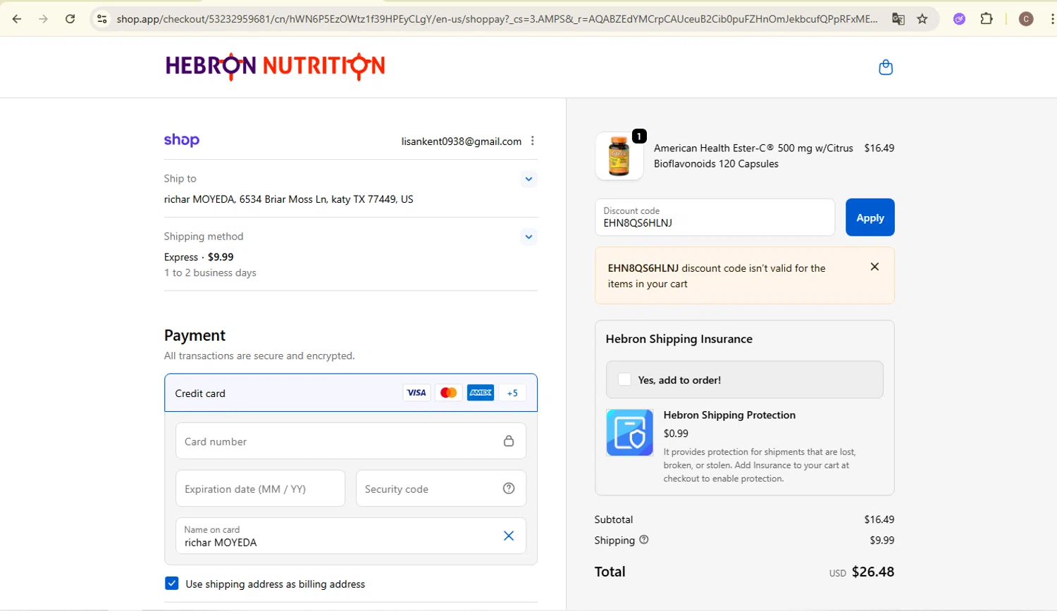This screenshot has width=1057, height=611.
Task: Open the Shipping info help icon
Action: [x=643, y=540]
